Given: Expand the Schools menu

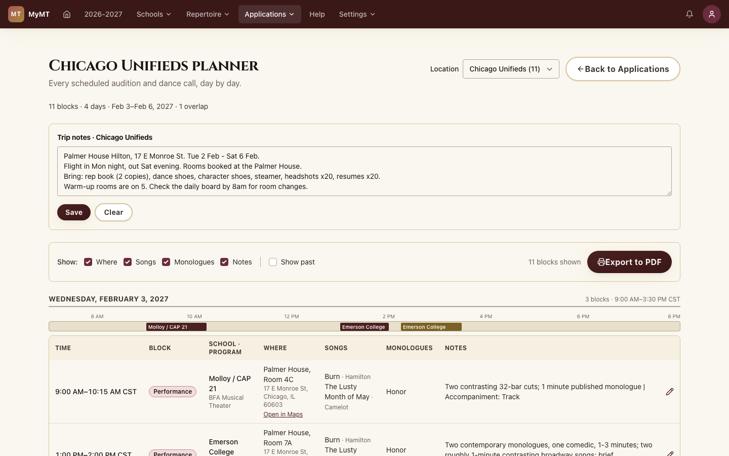Looking at the screenshot, I should pyautogui.click(x=154, y=14).
